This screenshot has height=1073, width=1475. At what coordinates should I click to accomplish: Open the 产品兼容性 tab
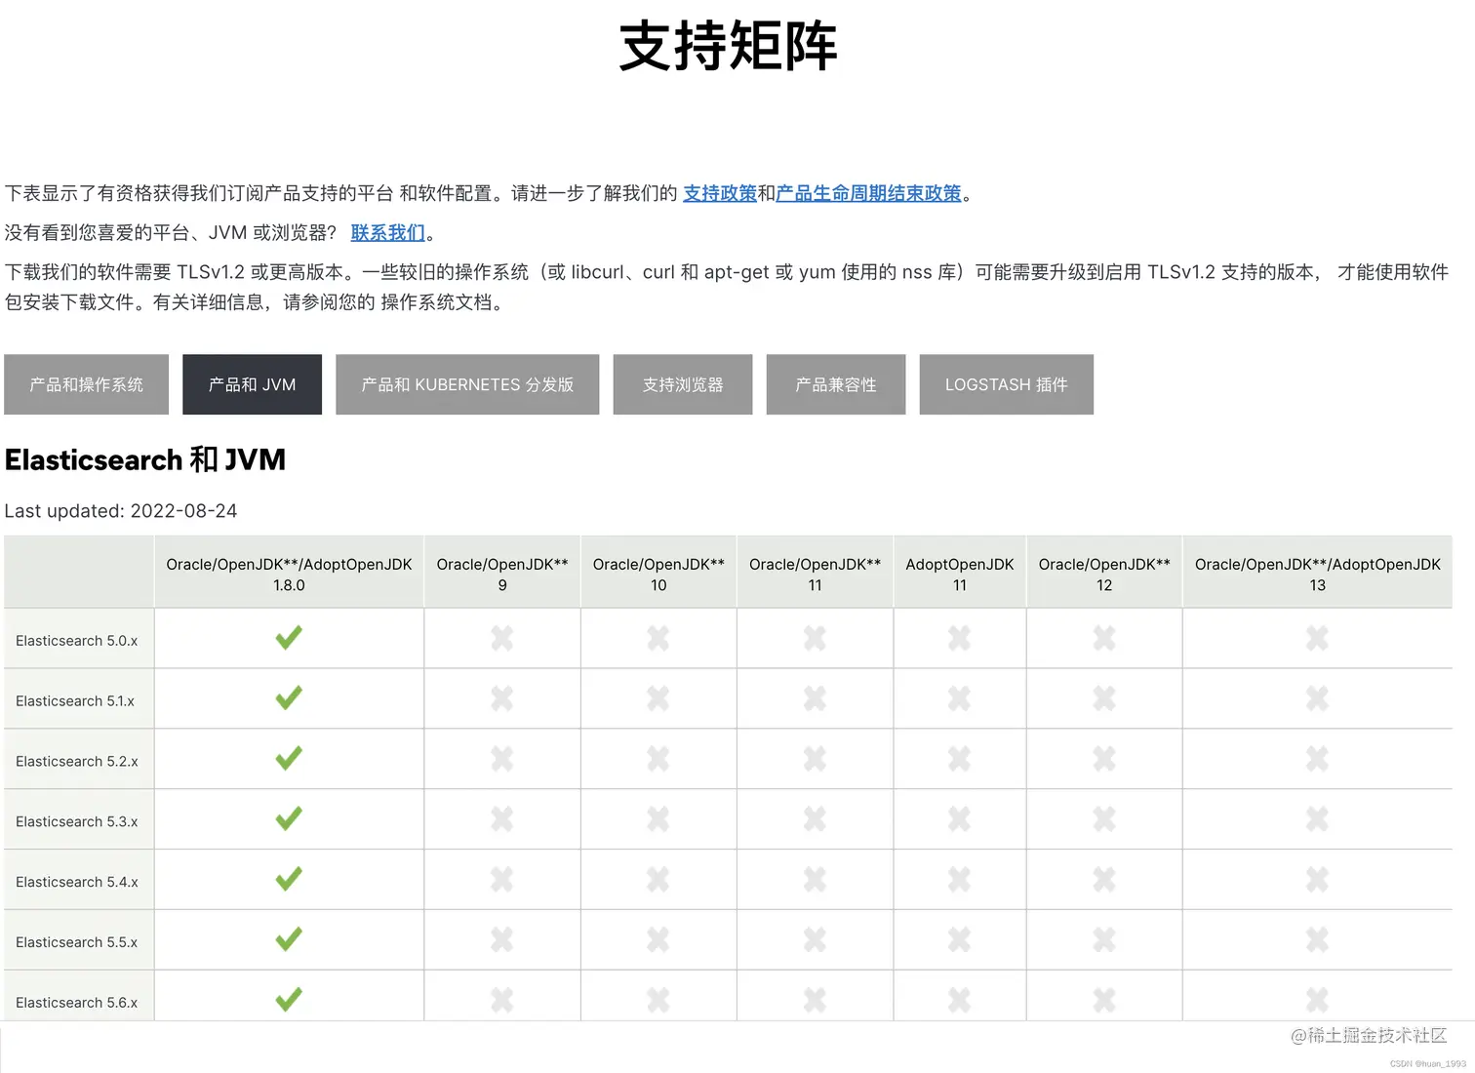[835, 384]
